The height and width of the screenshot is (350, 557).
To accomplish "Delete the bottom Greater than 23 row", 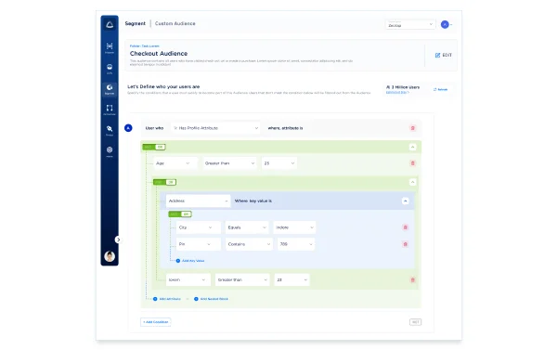I will point(413,280).
